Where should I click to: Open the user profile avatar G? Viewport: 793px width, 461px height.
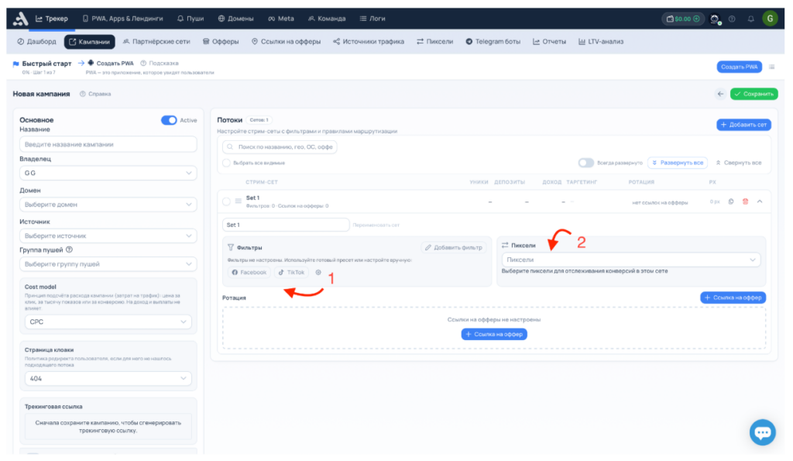point(770,19)
